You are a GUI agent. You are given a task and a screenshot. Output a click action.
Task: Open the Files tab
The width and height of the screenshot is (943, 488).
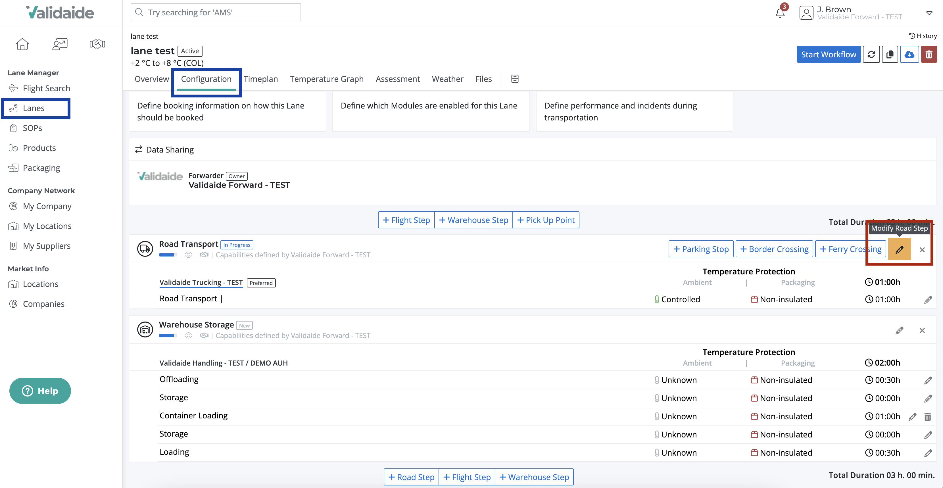(x=483, y=79)
